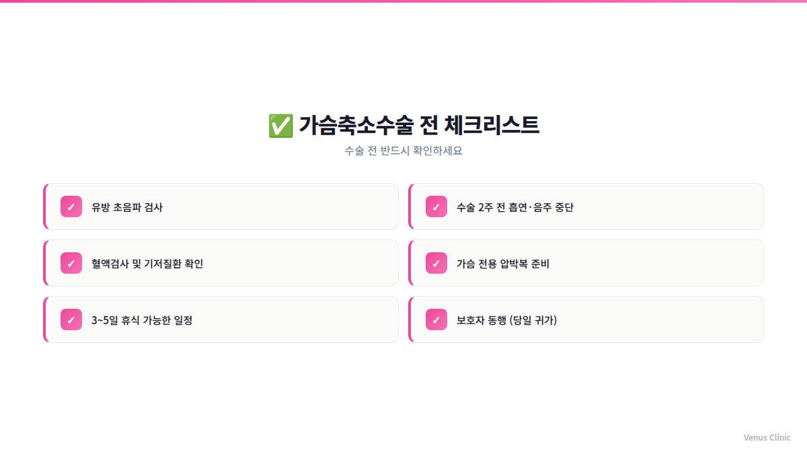
Task: Click the 유방 초음파 검사 label text
Action: pos(127,207)
